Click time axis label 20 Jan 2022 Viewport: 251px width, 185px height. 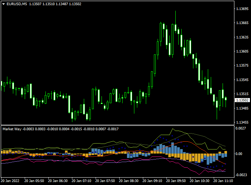coord(10,181)
